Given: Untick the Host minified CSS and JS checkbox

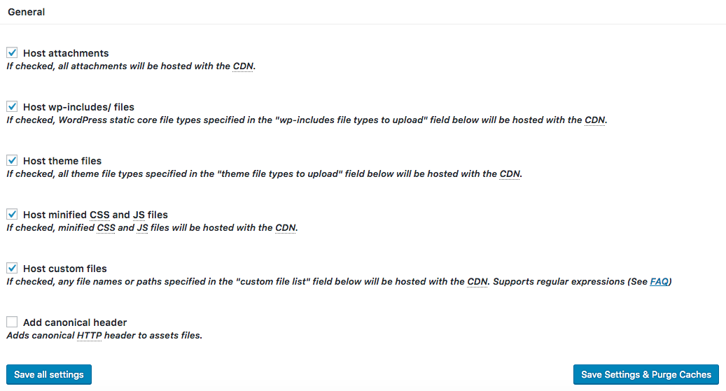Looking at the screenshot, I should pos(12,214).
